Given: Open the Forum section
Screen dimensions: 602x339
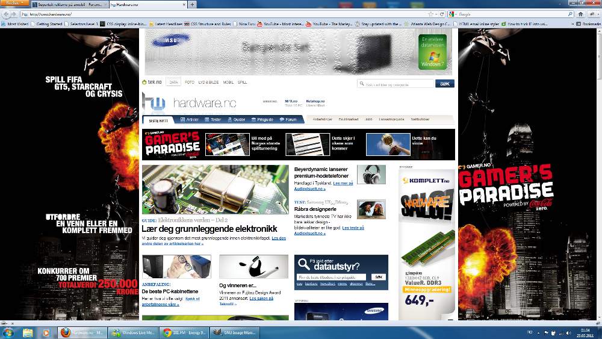Looking at the screenshot, I should [288, 120].
